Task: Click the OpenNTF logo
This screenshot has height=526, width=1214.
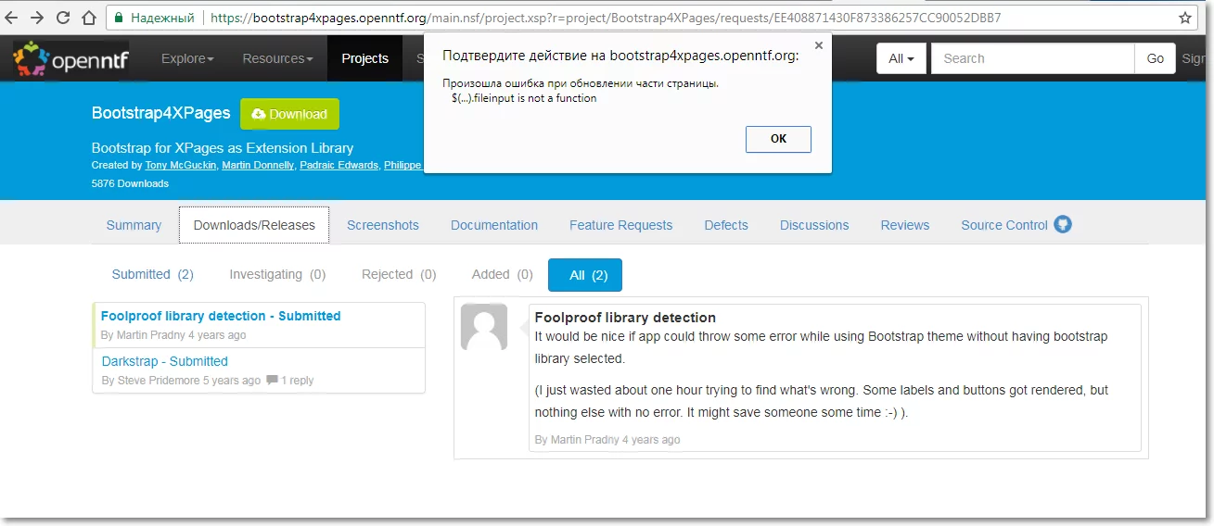Action: [70, 59]
